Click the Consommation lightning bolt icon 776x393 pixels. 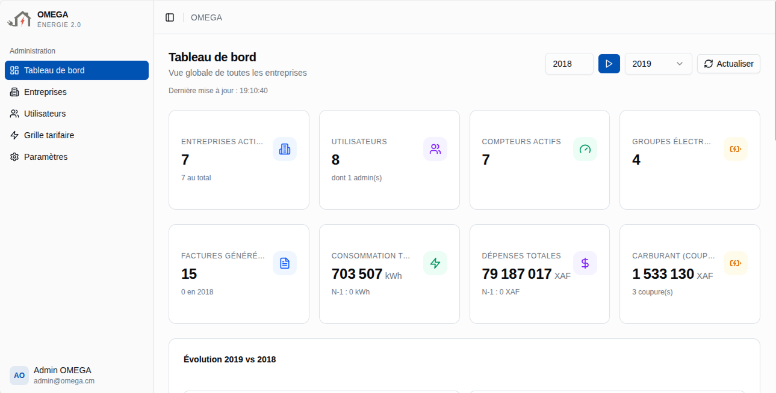pos(435,263)
